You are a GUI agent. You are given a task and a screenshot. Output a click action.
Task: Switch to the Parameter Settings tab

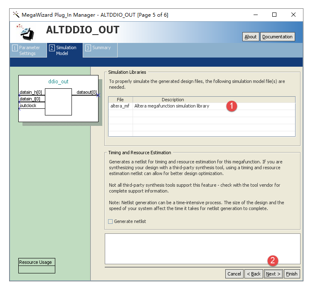tap(28, 50)
